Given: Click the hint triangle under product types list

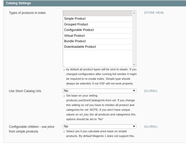Looking at the screenshot, I should (x=64, y=70).
